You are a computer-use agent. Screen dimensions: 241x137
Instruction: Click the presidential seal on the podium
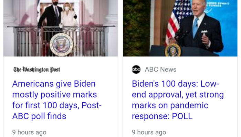(x=173, y=50)
